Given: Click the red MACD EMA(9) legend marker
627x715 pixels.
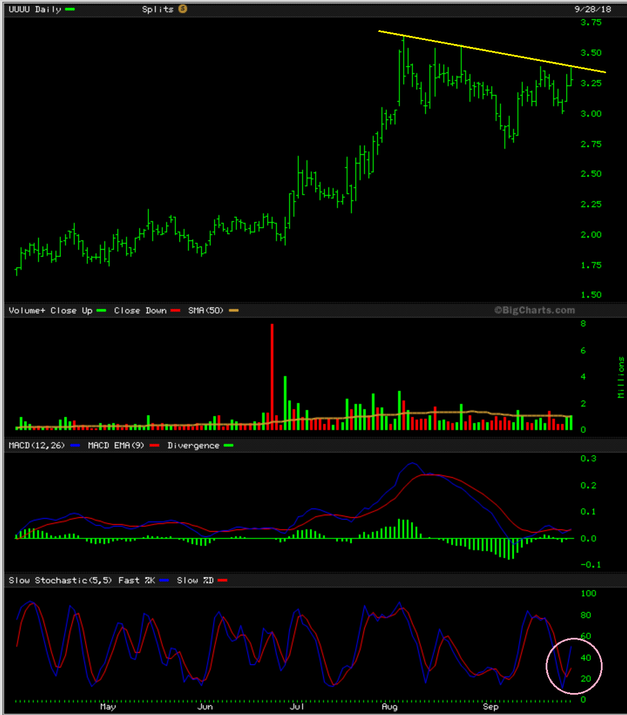Looking at the screenshot, I should click(155, 446).
